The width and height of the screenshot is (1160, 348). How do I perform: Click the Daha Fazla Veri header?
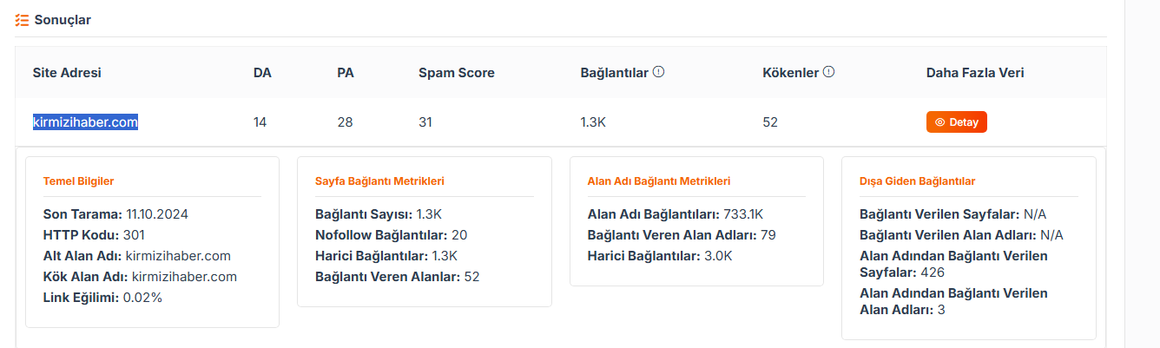pyautogui.click(x=975, y=73)
